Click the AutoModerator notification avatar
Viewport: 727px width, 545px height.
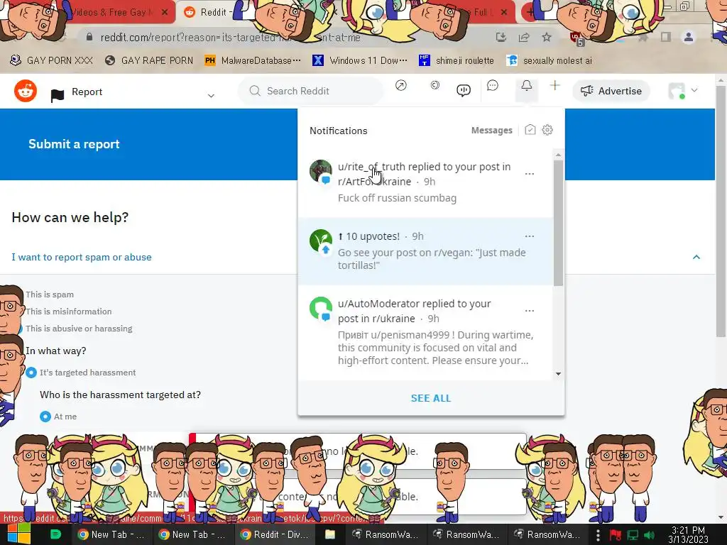[320, 308]
